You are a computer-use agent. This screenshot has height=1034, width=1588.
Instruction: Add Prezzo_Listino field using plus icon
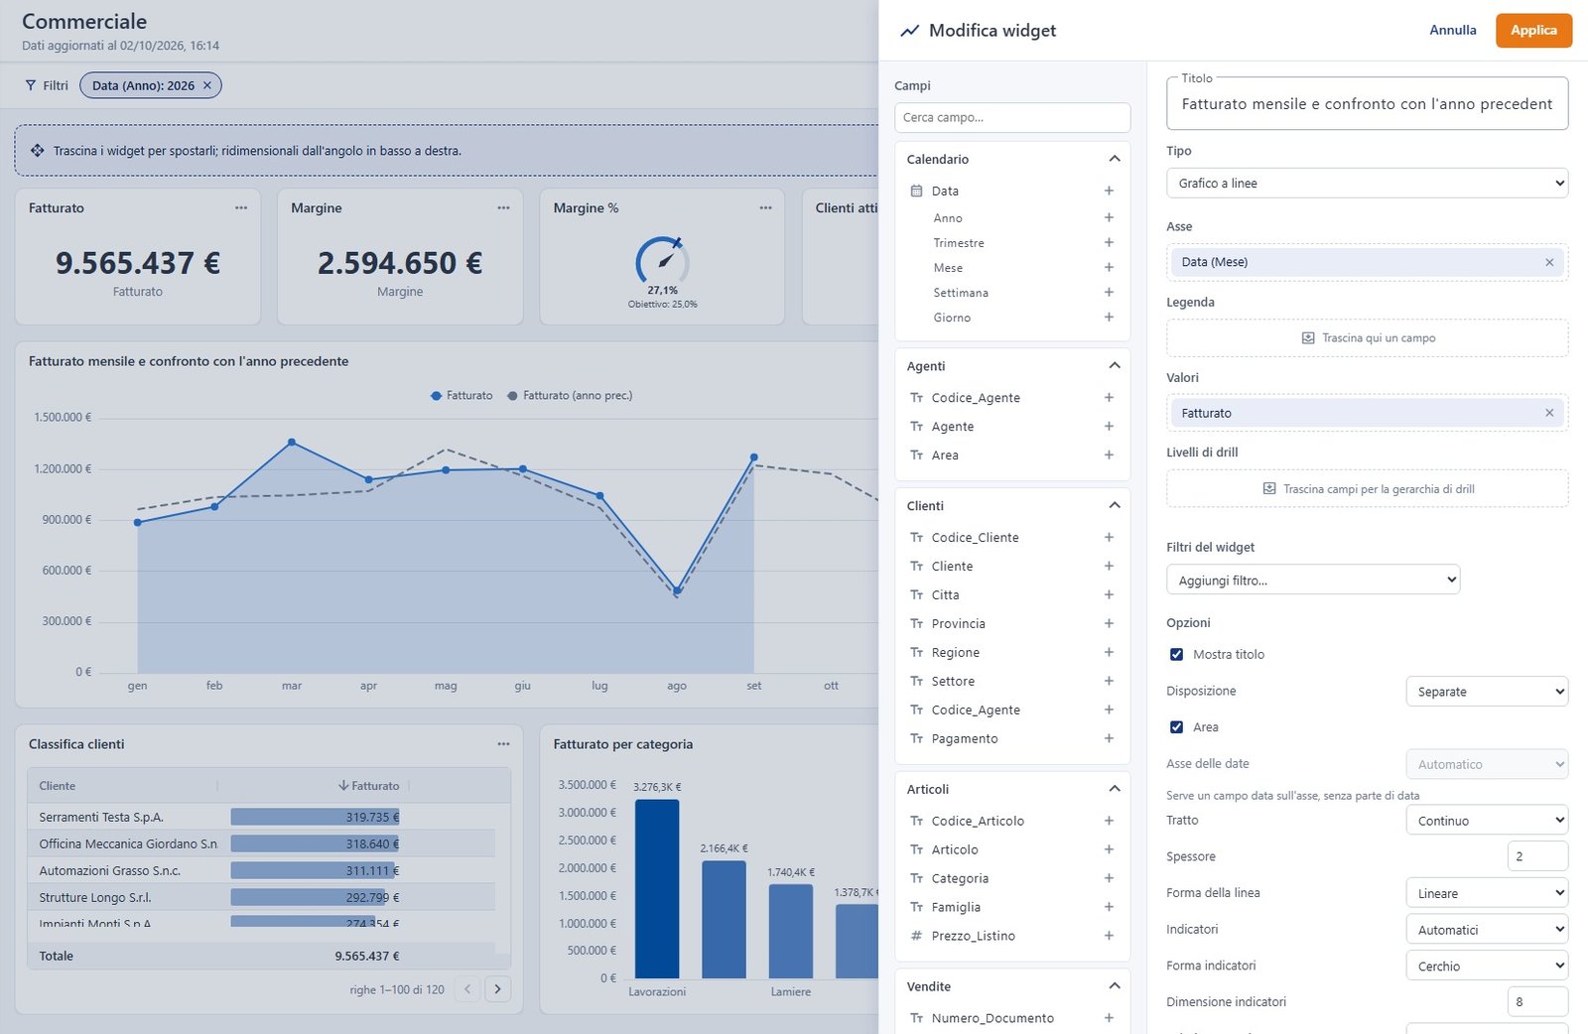tap(1109, 936)
